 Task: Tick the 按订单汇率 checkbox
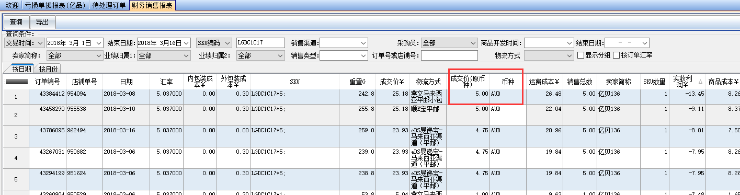pyautogui.click(x=617, y=55)
